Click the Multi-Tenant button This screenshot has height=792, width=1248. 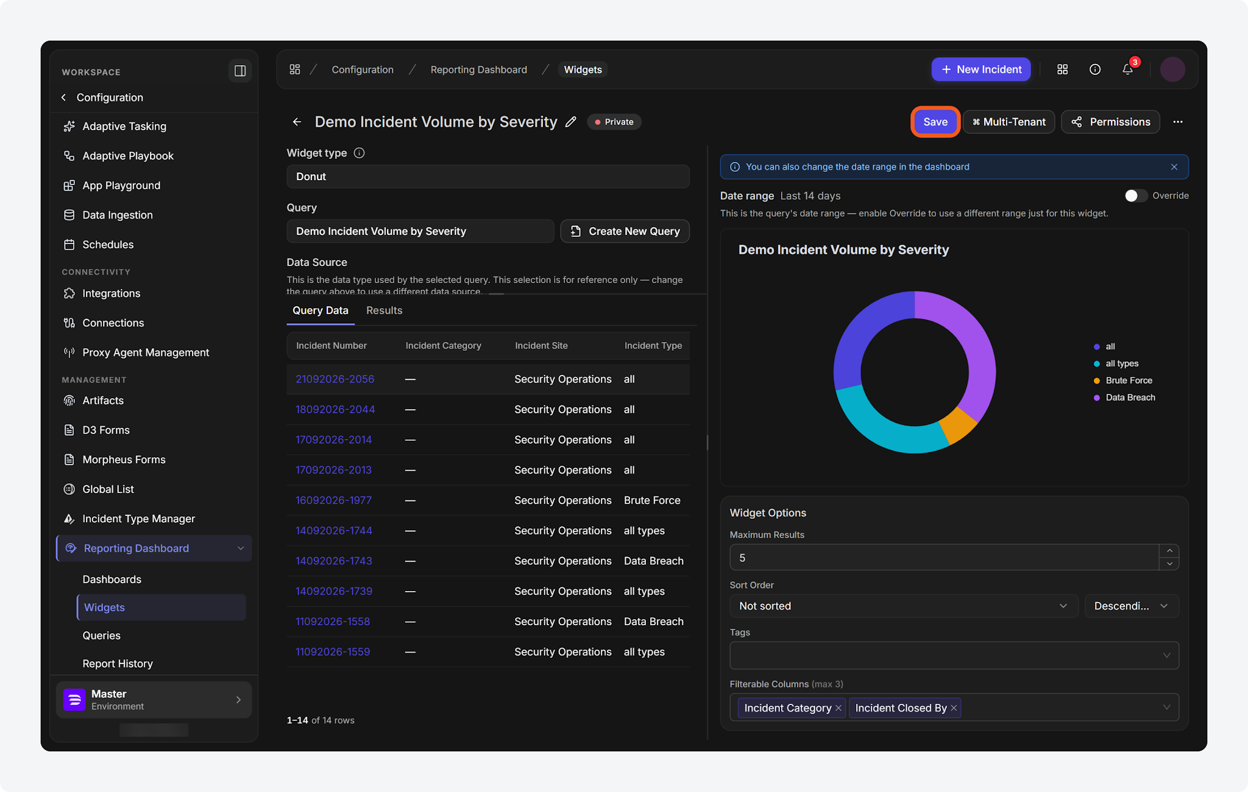(1009, 122)
